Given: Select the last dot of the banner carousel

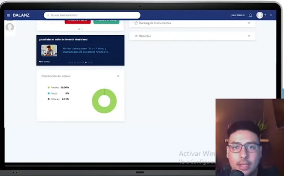Looking at the screenshot, I should click(91, 62).
